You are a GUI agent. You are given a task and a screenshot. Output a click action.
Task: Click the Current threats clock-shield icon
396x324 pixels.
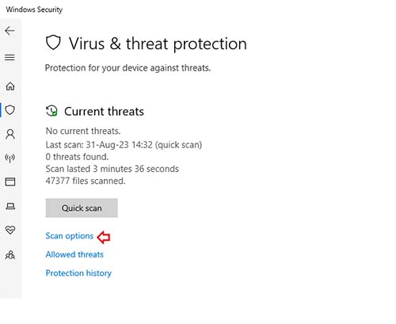click(x=51, y=111)
